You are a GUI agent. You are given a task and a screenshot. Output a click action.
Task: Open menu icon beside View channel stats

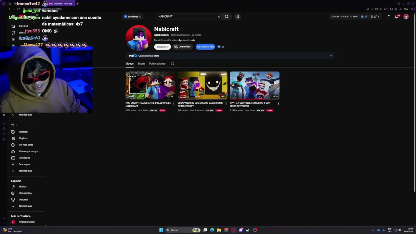223,47
